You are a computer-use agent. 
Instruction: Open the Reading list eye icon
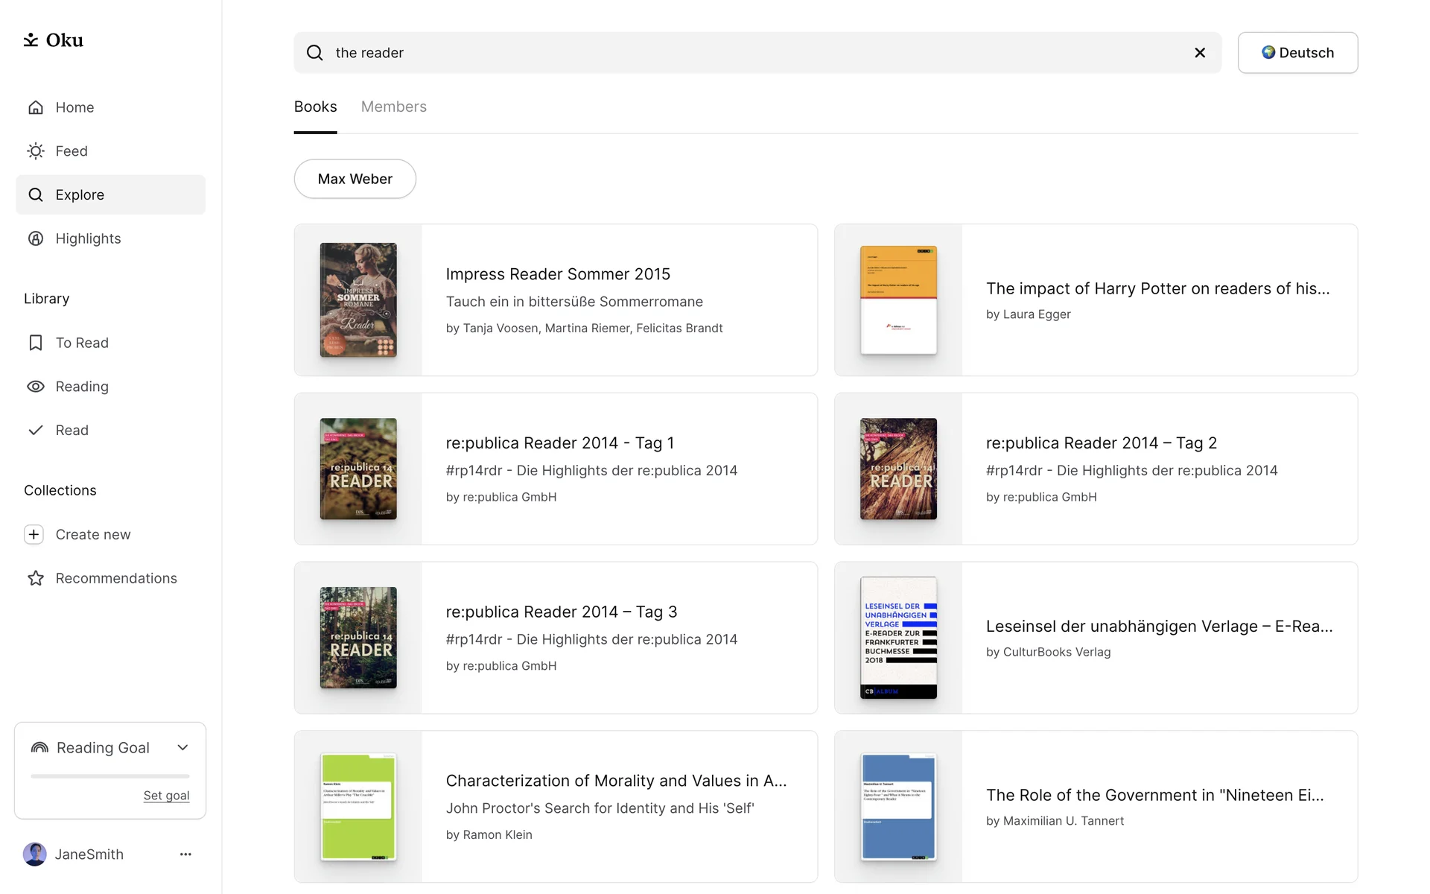point(36,387)
